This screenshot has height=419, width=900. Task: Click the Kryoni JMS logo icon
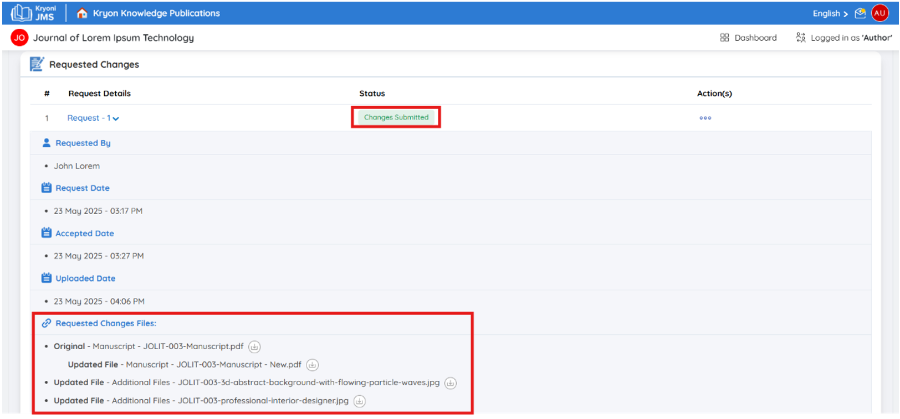[33, 13]
